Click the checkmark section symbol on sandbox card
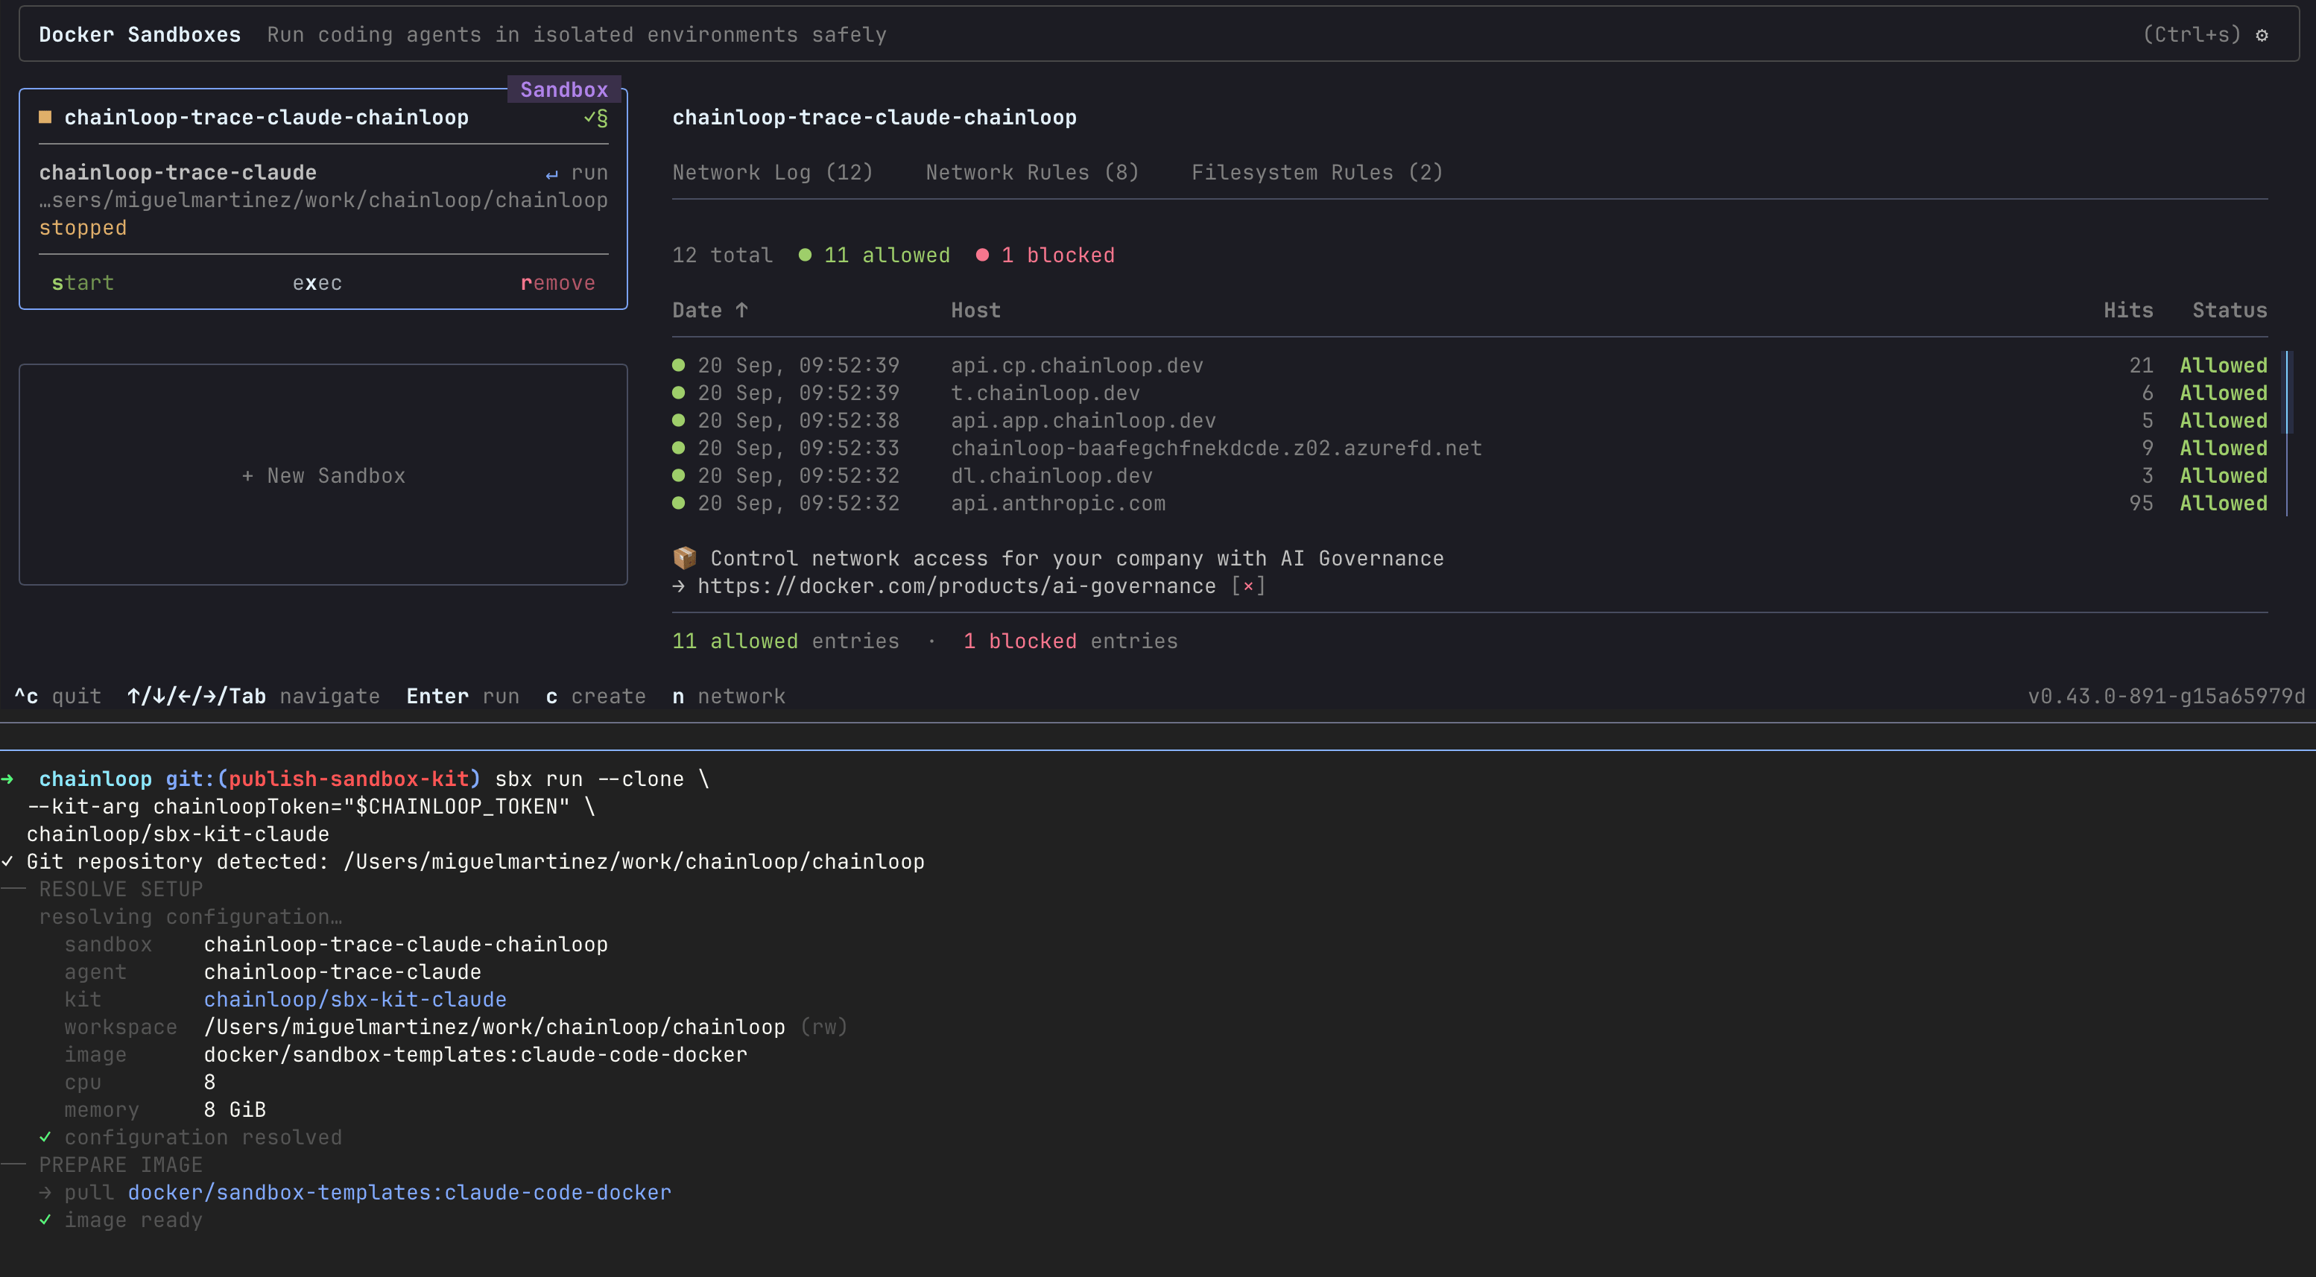 595,118
